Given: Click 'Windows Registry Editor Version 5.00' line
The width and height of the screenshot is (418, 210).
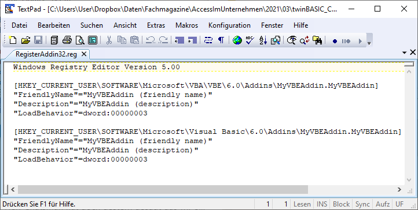Looking at the screenshot, I should (x=97, y=67).
